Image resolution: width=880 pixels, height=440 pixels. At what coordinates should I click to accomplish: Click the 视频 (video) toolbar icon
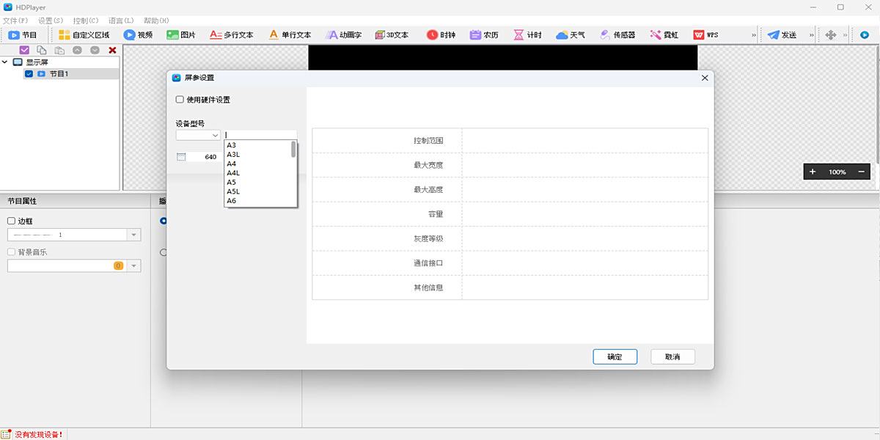pos(130,34)
